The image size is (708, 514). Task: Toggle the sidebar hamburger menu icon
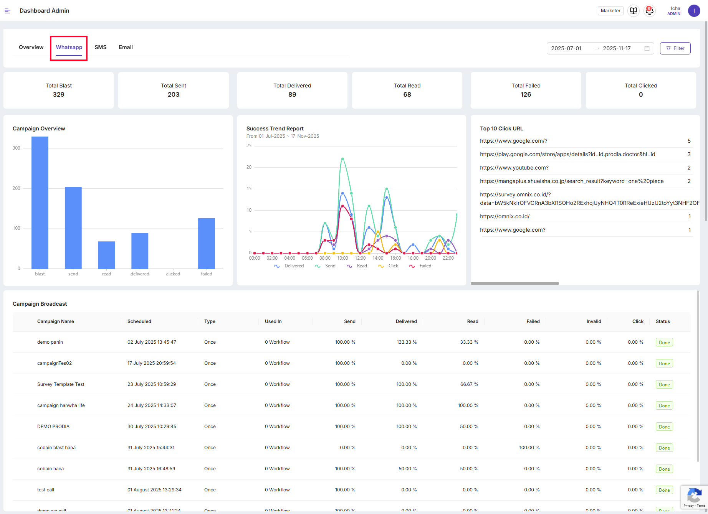(x=7, y=11)
